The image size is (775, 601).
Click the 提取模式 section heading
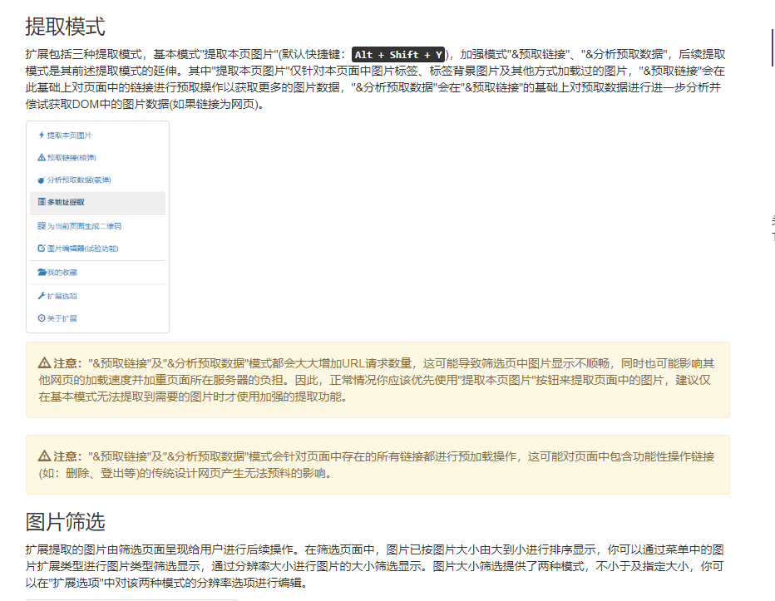pos(65,27)
